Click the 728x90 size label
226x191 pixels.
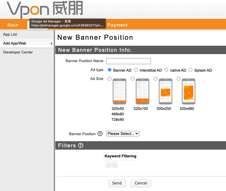(x=118, y=120)
